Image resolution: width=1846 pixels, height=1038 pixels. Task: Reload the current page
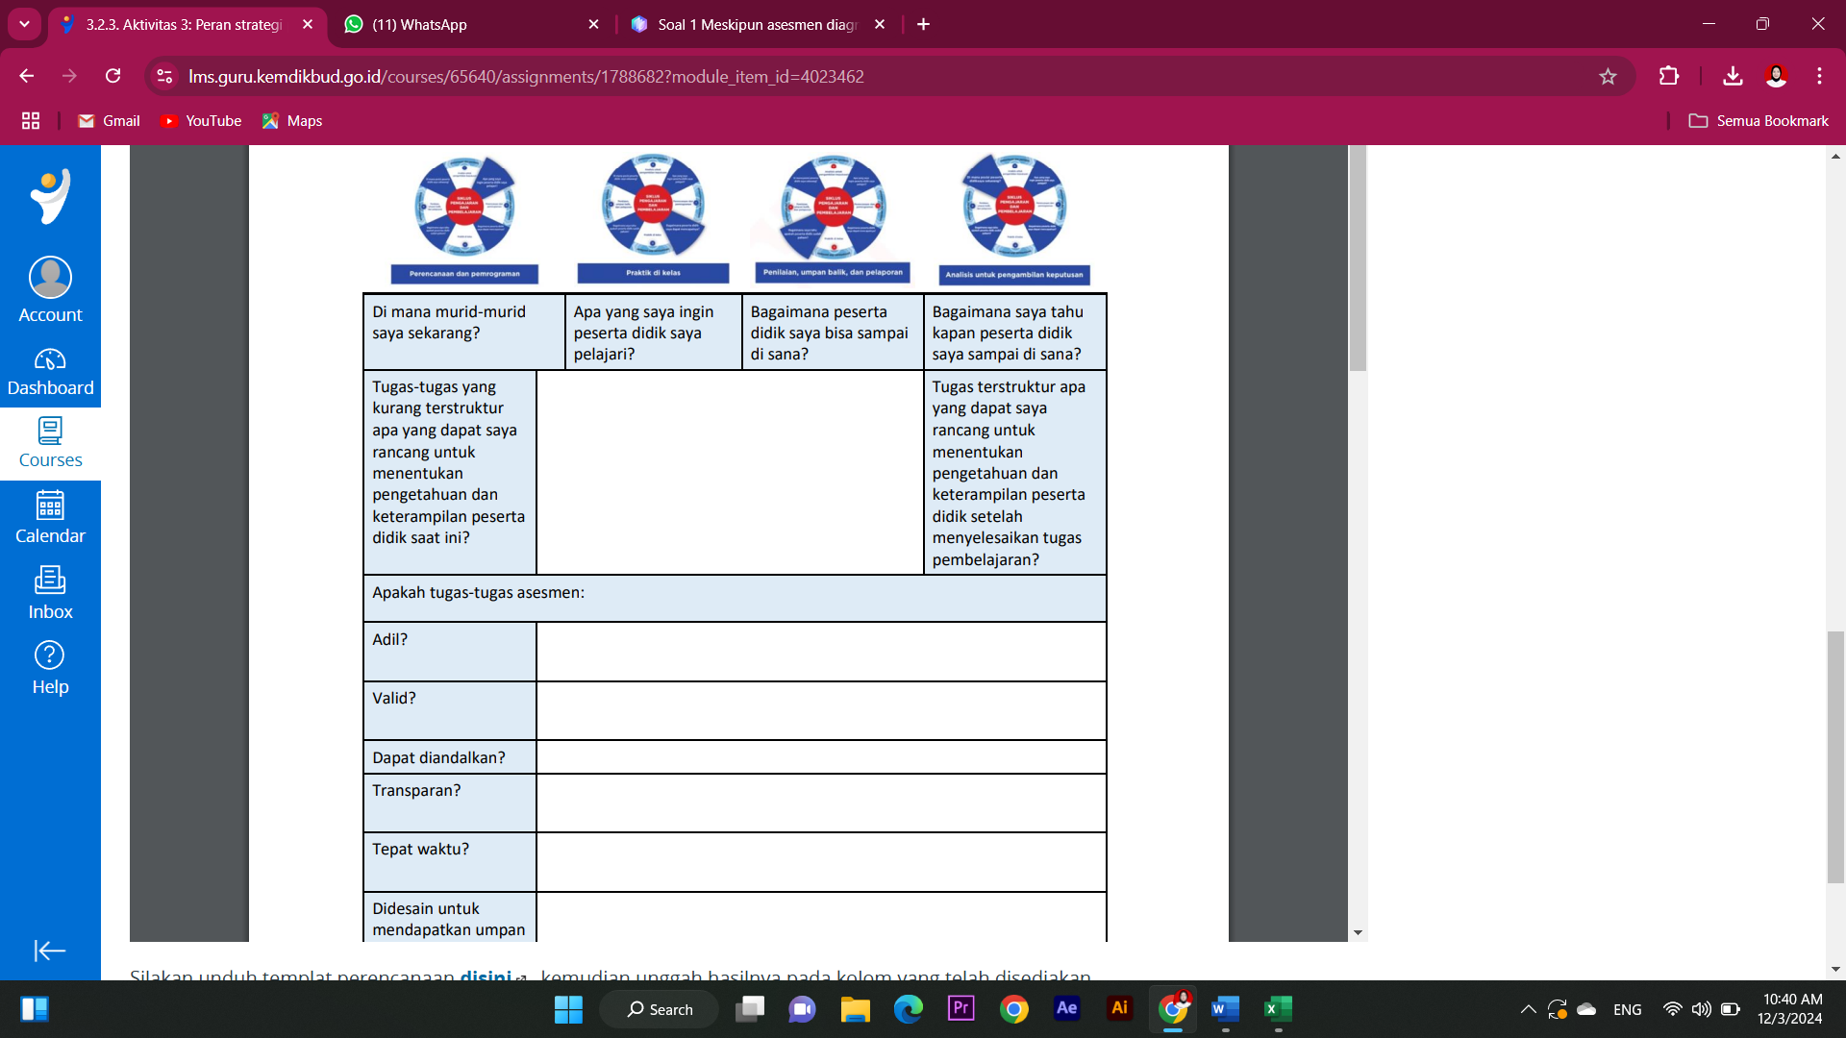(x=112, y=76)
